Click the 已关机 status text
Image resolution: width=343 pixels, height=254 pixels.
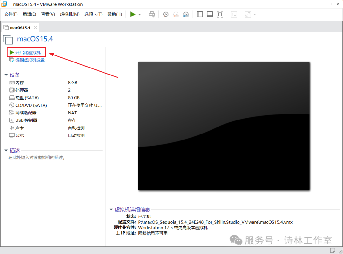pyautogui.click(x=145, y=217)
